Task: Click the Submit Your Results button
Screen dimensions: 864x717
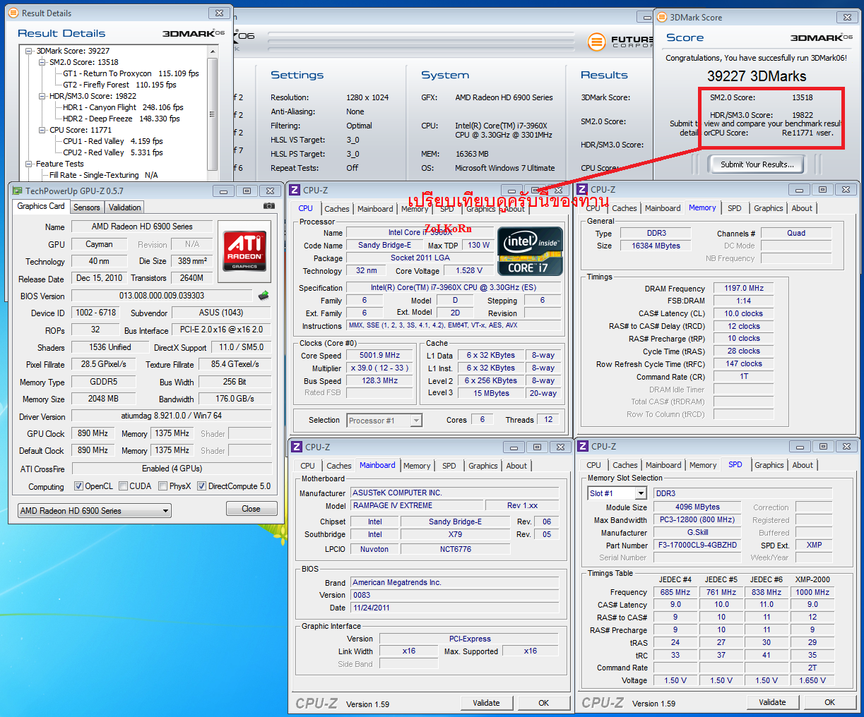Action: [757, 164]
